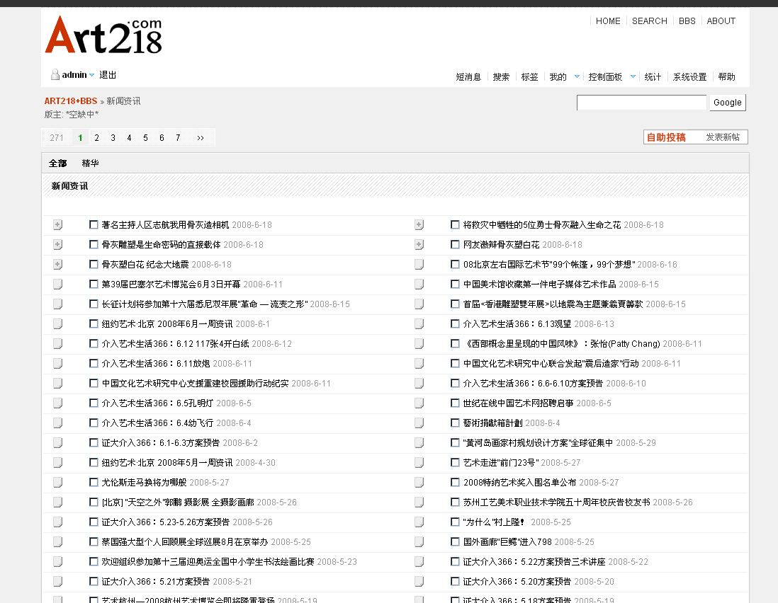Click folder icon beside 世纪在线中国艺术网招聘启事
Image resolution: width=778 pixels, height=603 pixels.
click(x=419, y=403)
